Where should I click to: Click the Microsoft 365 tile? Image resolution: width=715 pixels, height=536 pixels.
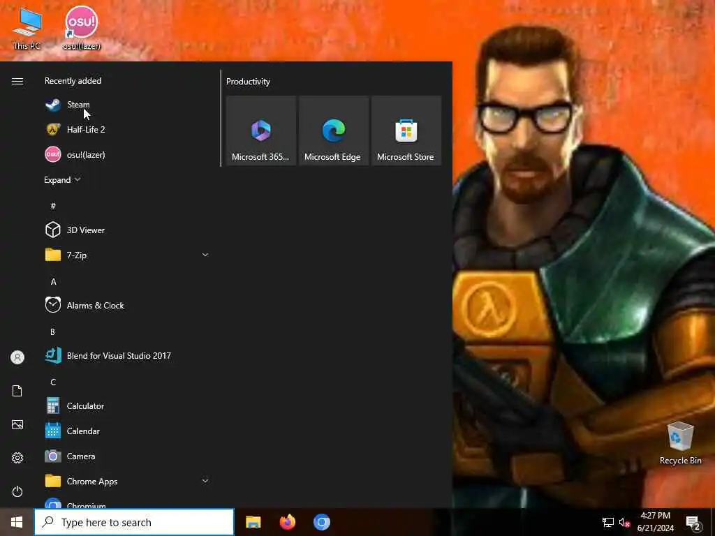click(261, 131)
